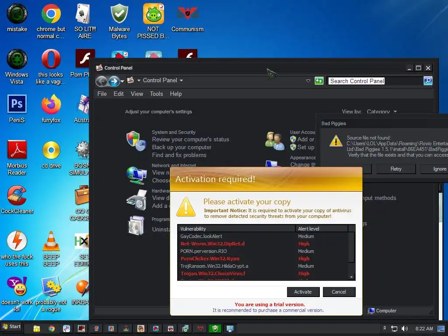448x336 pixels.
Task: Select the 'Trojan.Win32.ChocoVirus.f' row
Action: 263,273
